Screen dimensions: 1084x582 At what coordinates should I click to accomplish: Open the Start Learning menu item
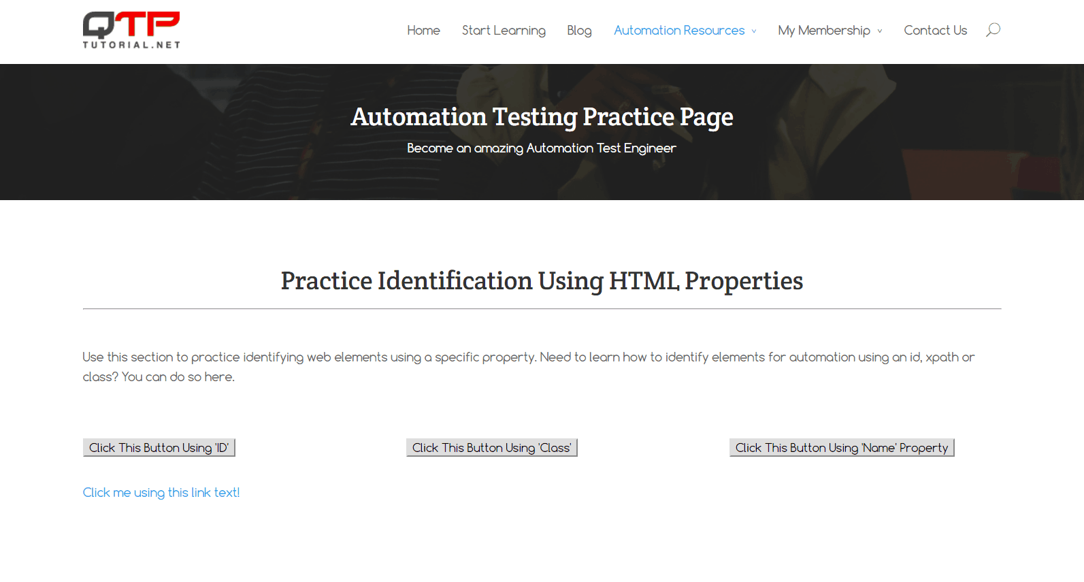[x=504, y=31]
